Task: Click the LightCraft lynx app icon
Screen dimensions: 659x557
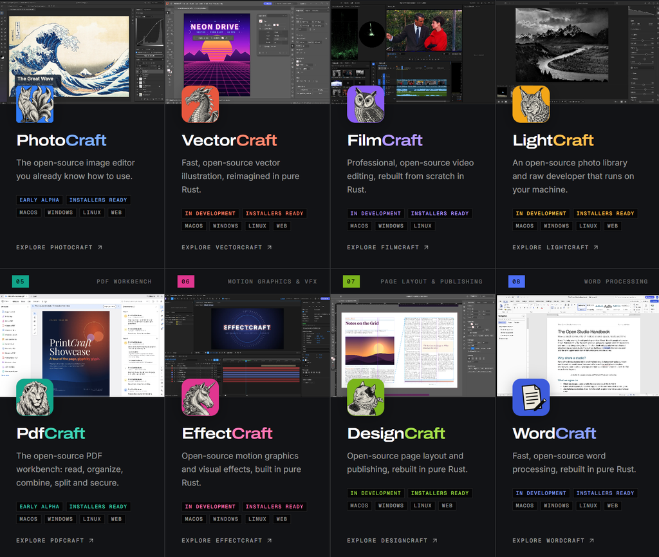Action: (x=531, y=104)
